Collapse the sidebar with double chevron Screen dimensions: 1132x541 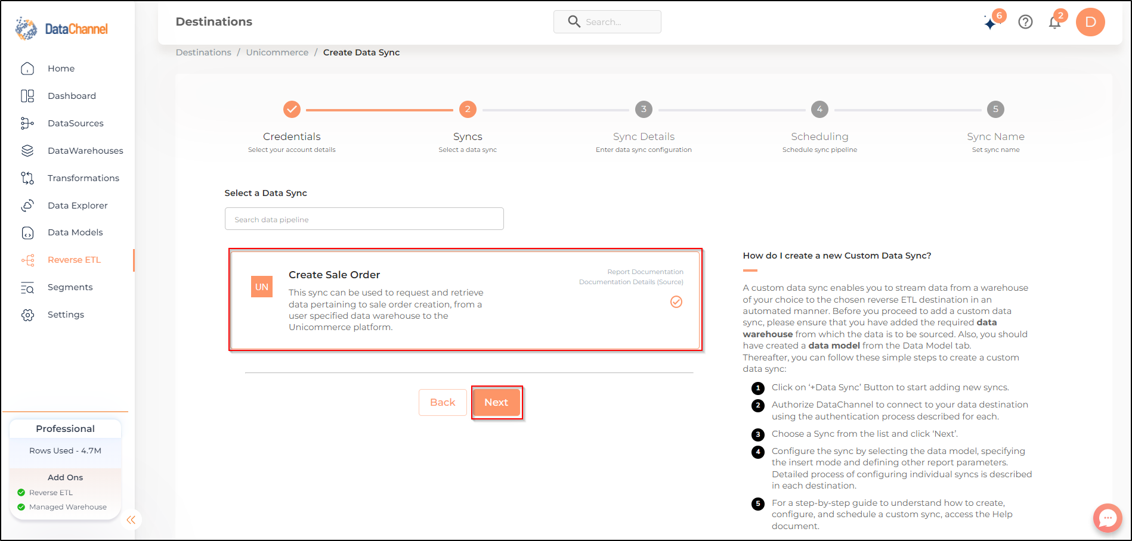pos(131,520)
